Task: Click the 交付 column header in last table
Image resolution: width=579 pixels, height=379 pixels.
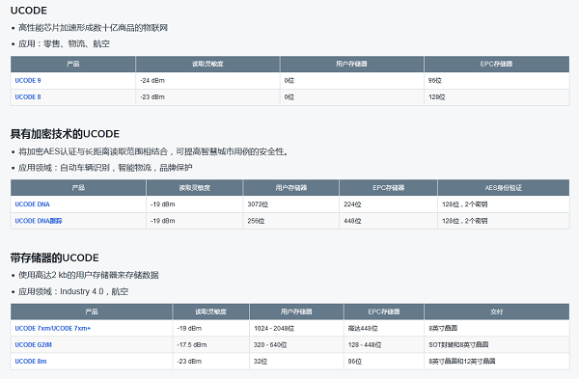Action: pyautogui.click(x=497, y=311)
